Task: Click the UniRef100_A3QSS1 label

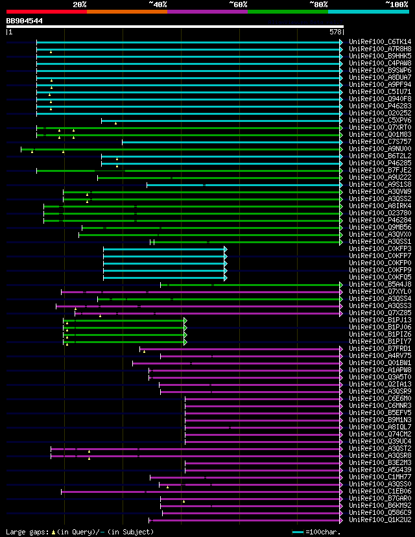Action: click(x=380, y=241)
